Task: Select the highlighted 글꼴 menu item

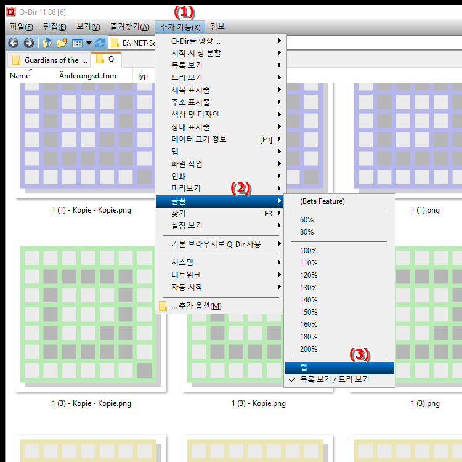Action: click(x=220, y=201)
